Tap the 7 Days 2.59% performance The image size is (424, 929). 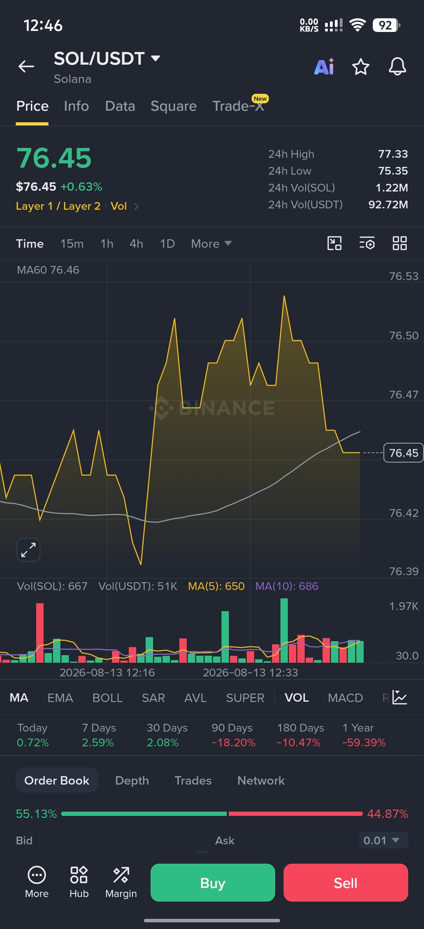click(99, 735)
